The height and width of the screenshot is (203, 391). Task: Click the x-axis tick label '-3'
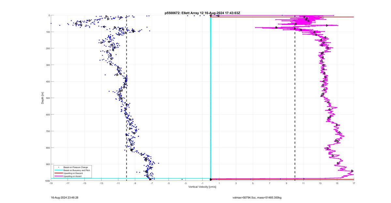[x=185, y=183]
